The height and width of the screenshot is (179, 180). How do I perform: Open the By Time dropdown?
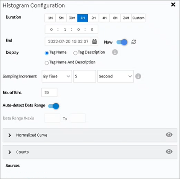click(57, 76)
